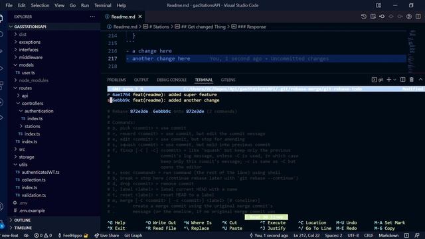This screenshot has width=425, height=239.
Task: Switch to OUTPUT panel tab
Action: 141,80
